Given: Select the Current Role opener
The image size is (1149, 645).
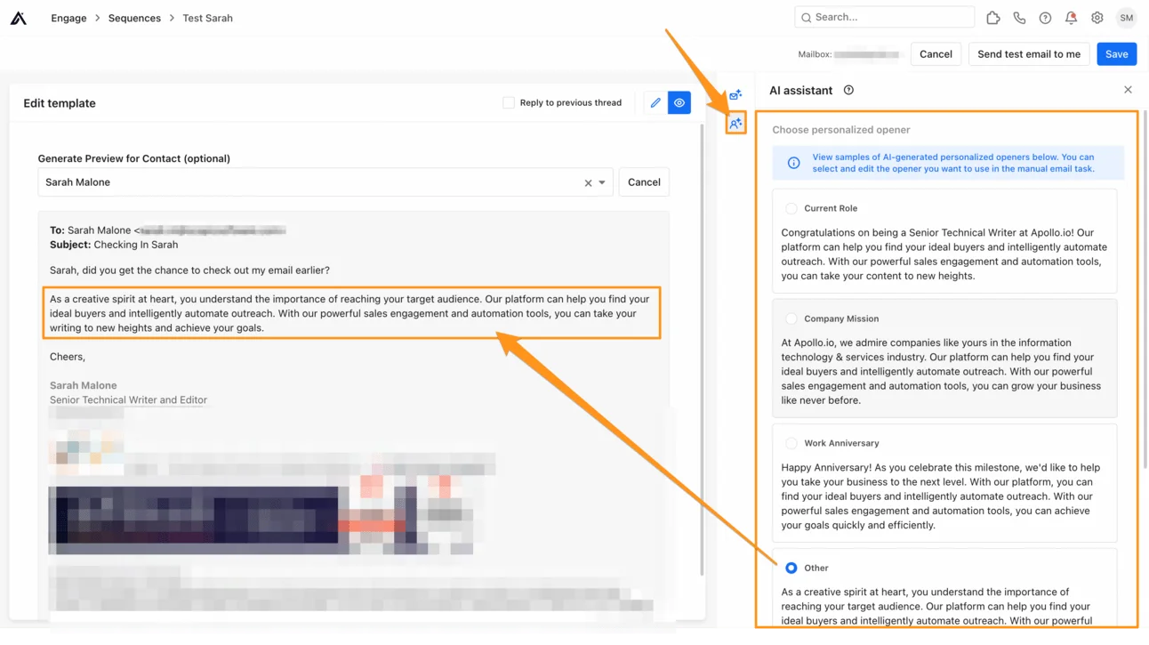Looking at the screenshot, I should pos(791,208).
